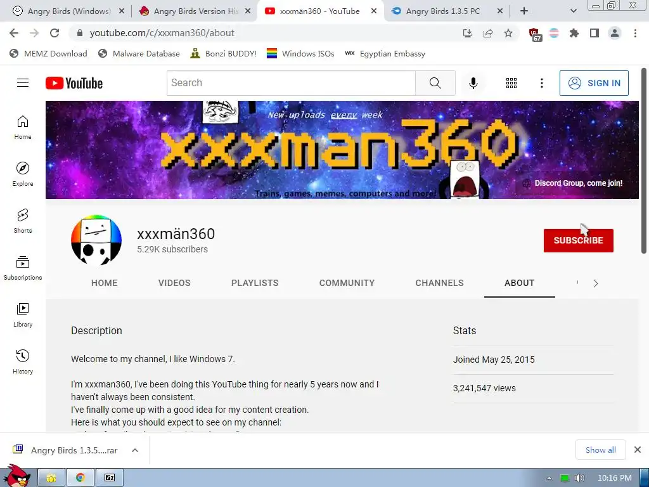Open MEMZ Download bookmark
Screen dimensions: 649x487
pos(48,54)
